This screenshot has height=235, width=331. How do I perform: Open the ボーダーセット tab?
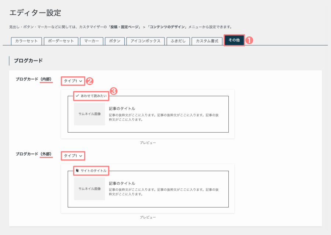pos(61,41)
